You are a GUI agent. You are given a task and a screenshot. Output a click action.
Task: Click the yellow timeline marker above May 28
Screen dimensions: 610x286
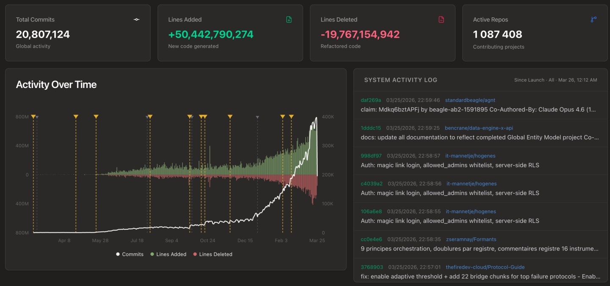(96, 116)
